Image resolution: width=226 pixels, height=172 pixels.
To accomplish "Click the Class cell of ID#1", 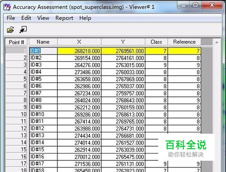I will point(156,51).
